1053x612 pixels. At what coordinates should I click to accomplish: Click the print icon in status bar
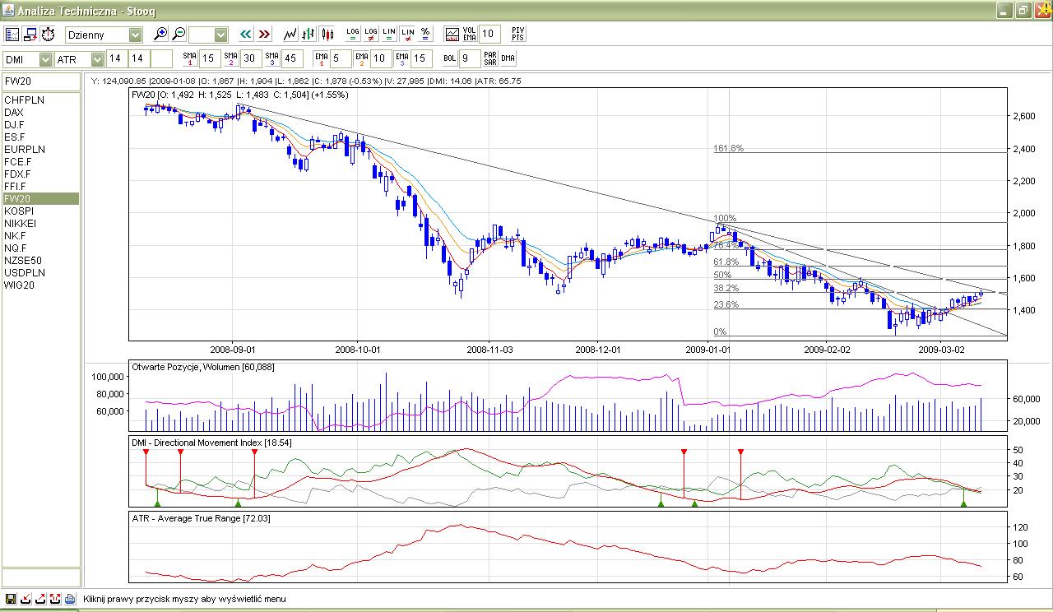tap(70, 599)
